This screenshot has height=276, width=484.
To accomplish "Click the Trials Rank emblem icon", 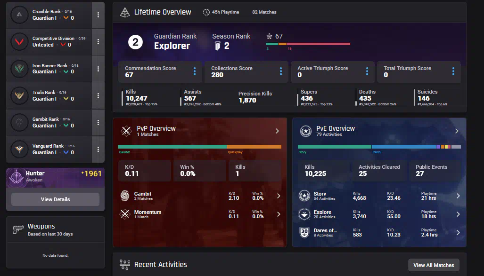I will click(19, 95).
